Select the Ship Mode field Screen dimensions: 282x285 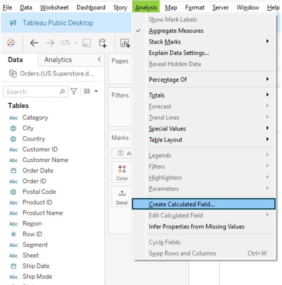(37, 276)
